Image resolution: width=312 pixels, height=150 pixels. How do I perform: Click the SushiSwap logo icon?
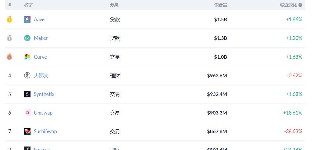click(27, 131)
